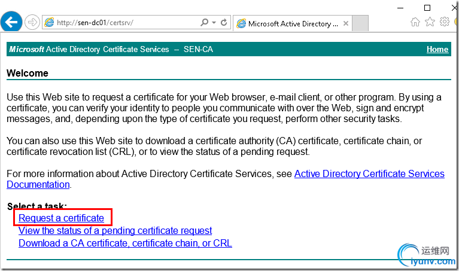This screenshot has height=271, width=459.
Task: Click the Request a certificate link
Action: tap(61, 218)
